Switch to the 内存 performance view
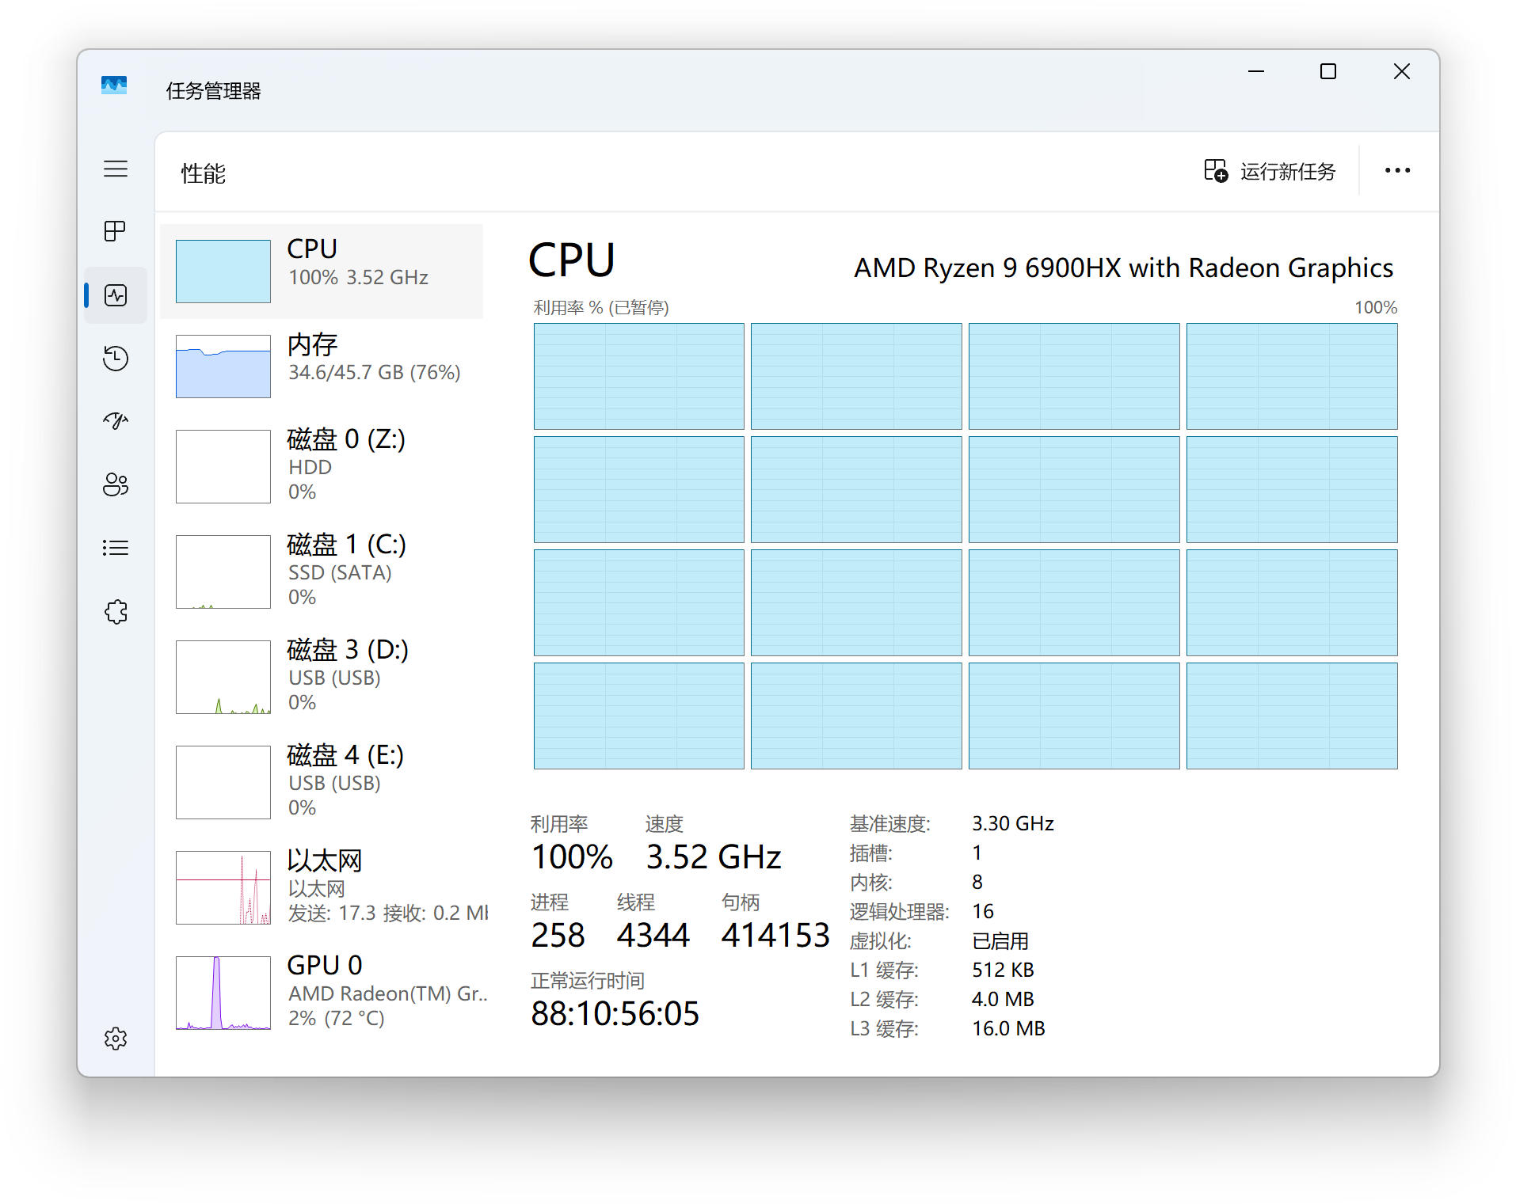 click(321, 366)
